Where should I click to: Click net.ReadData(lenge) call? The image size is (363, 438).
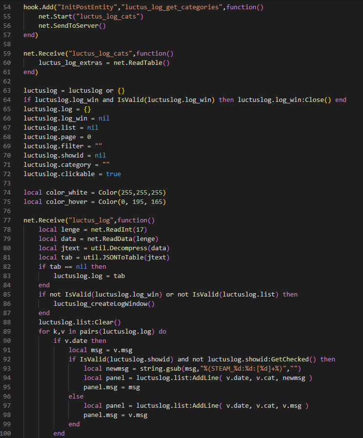pyautogui.click(x=122, y=239)
